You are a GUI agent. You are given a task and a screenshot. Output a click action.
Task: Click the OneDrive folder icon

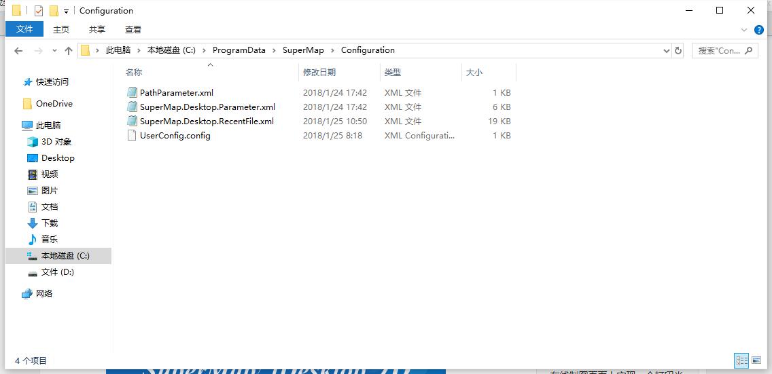(28, 104)
